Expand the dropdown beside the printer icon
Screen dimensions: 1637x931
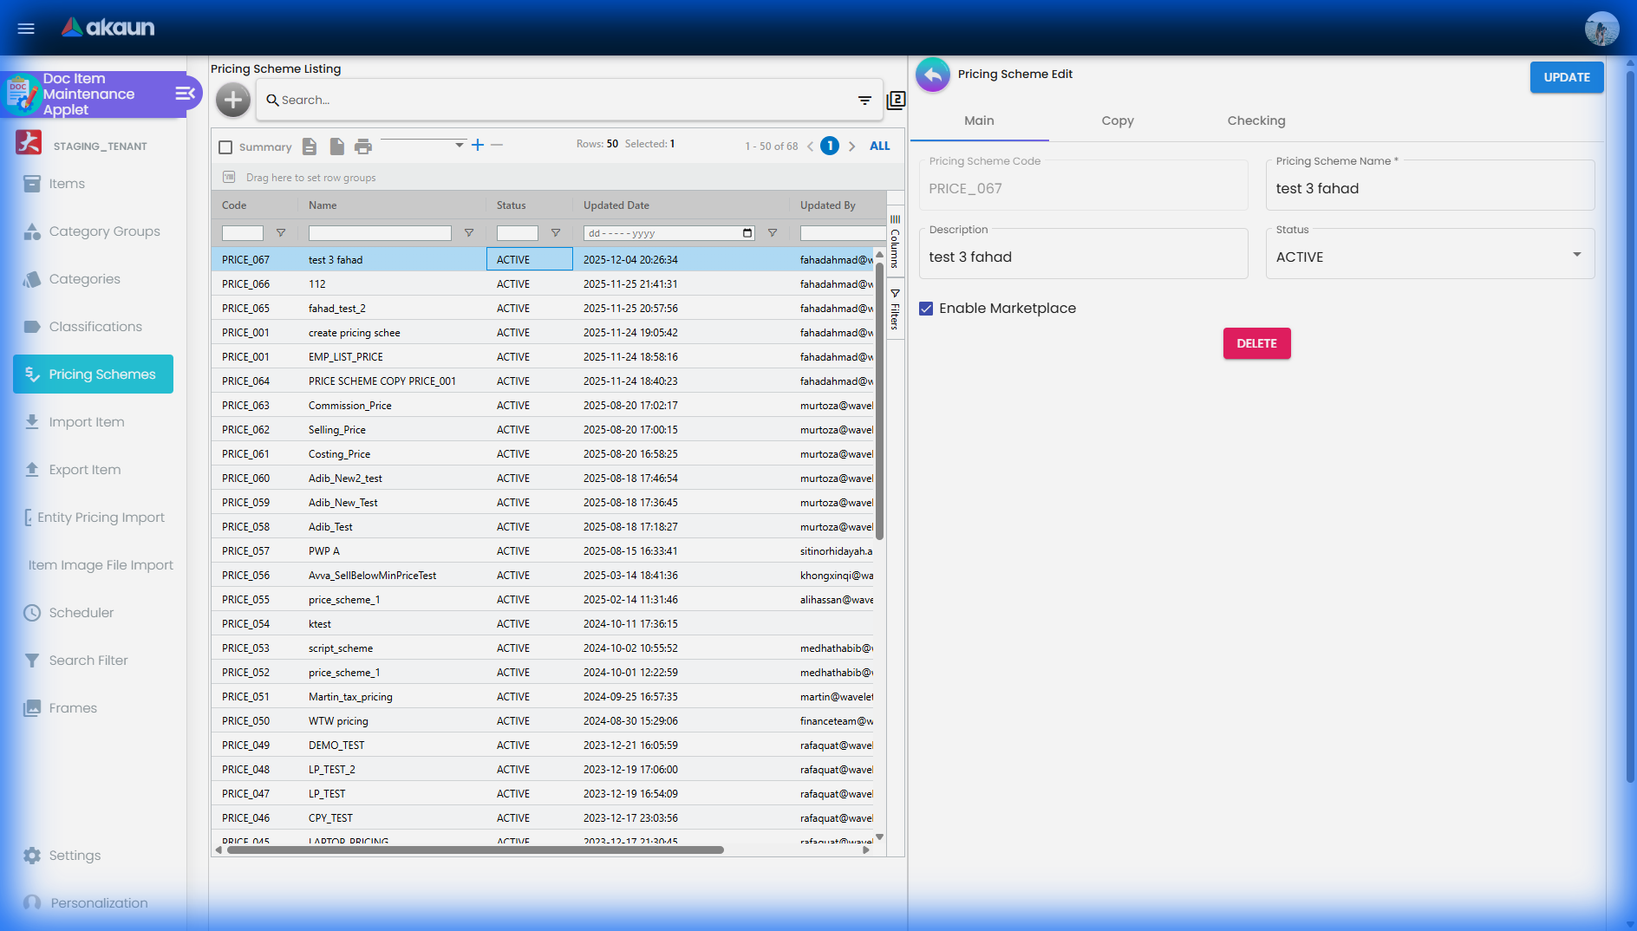click(459, 146)
